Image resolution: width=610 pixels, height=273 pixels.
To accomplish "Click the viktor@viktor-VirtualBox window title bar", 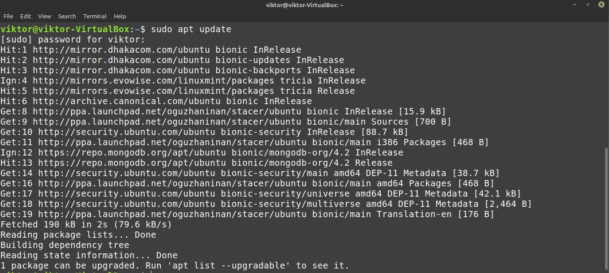I will (x=305, y=5).
